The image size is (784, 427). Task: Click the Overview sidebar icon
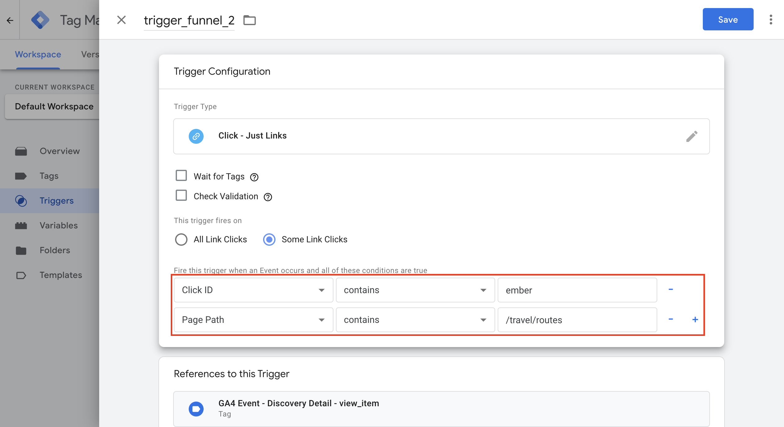point(21,151)
